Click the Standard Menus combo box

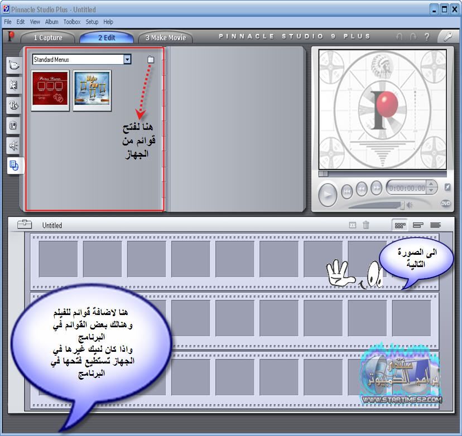point(81,60)
